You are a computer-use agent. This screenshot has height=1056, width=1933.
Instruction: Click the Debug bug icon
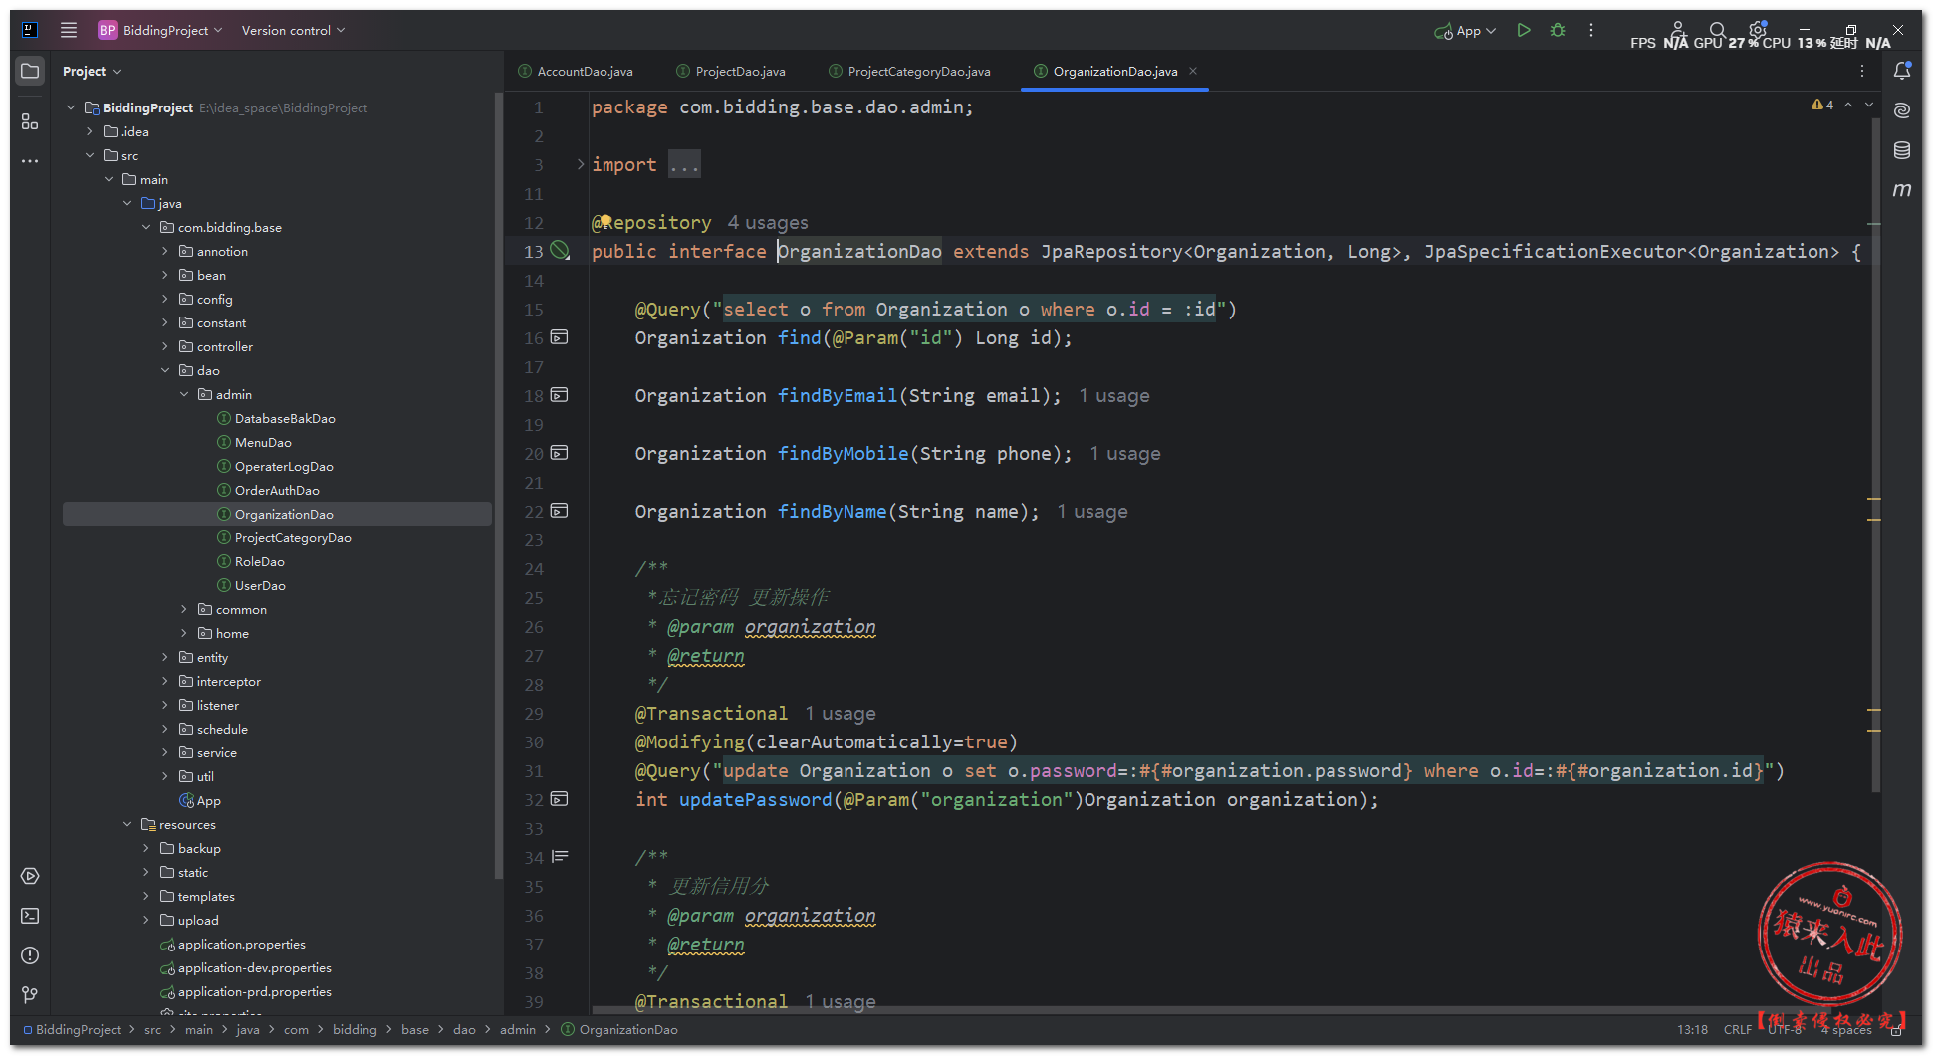1558,31
